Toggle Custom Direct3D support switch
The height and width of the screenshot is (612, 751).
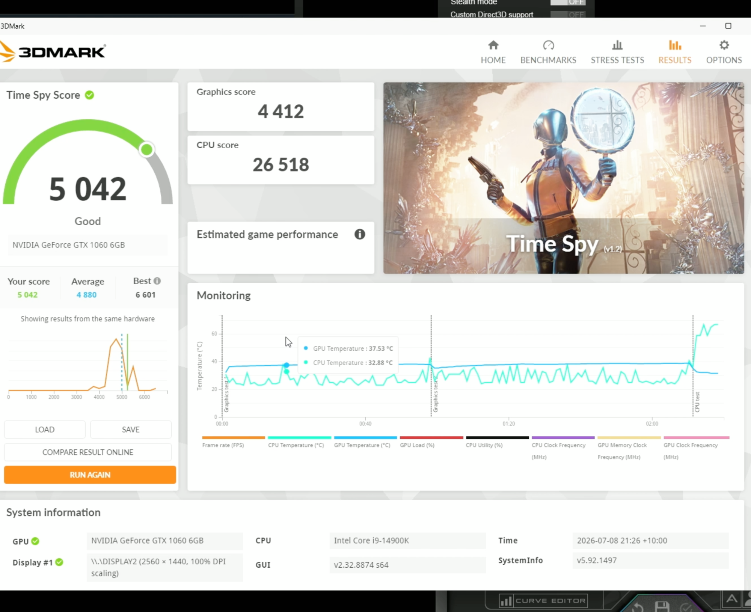point(567,15)
